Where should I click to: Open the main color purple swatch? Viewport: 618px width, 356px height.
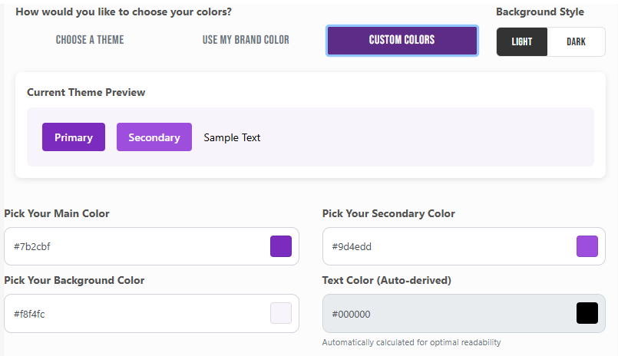281,246
